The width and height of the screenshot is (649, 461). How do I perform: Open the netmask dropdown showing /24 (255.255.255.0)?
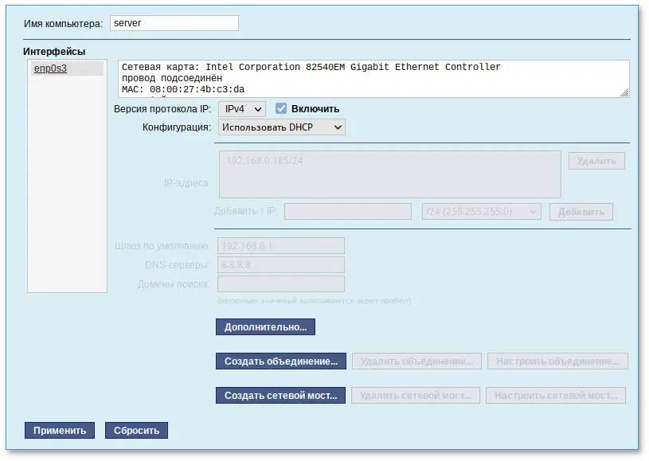pos(481,211)
